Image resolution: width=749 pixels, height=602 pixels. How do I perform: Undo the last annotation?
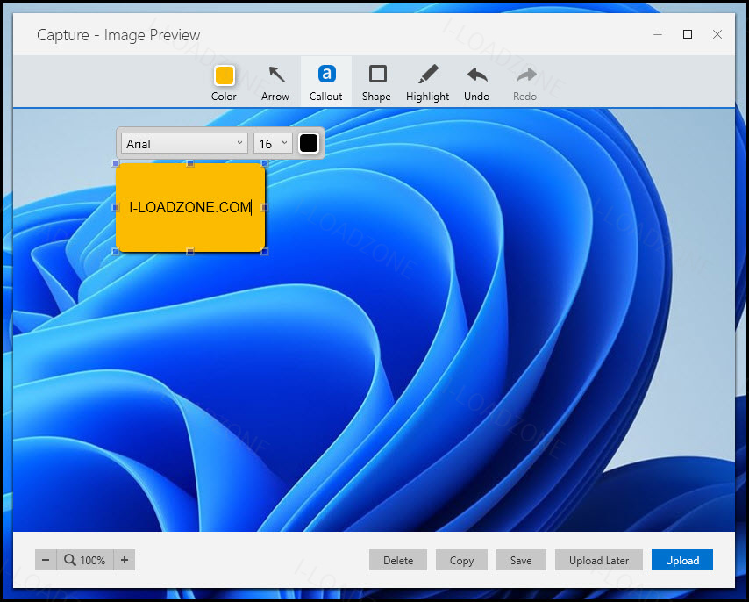[x=477, y=82]
